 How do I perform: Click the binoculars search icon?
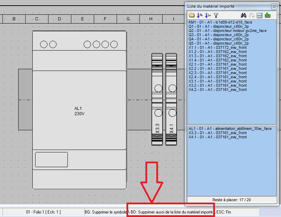244,15
